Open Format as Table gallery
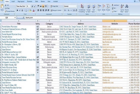 [x=89, y=8]
